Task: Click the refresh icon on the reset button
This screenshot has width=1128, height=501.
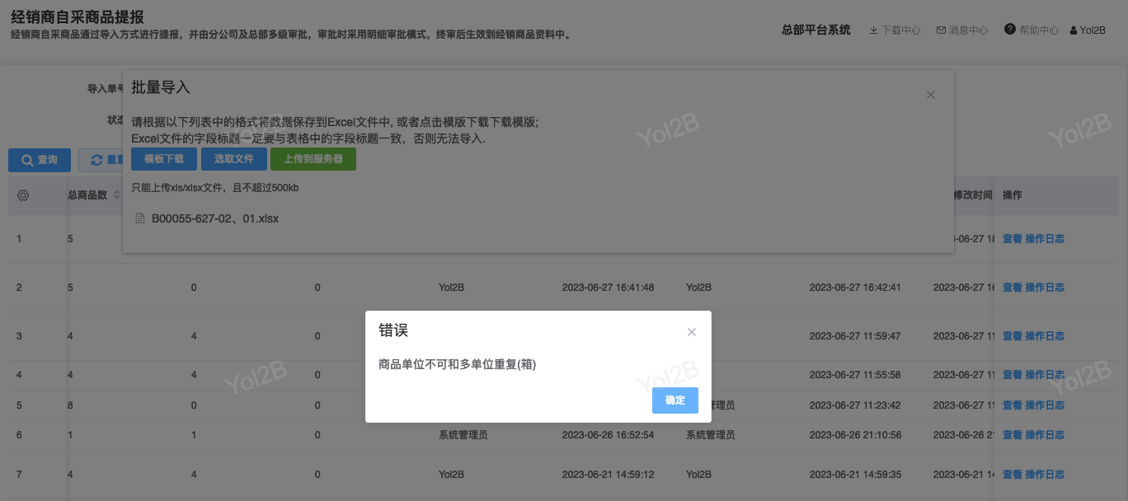Action: click(x=96, y=160)
